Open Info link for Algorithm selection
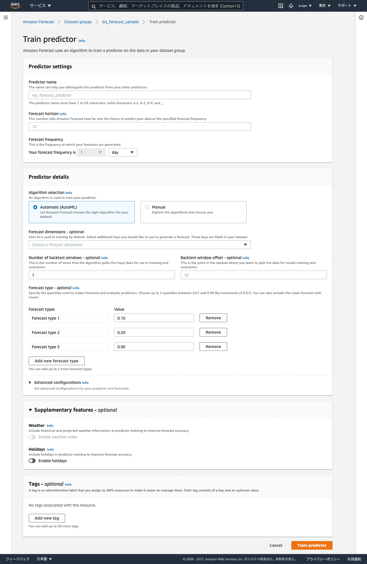Viewport: 367px width, 564px height. (69, 193)
